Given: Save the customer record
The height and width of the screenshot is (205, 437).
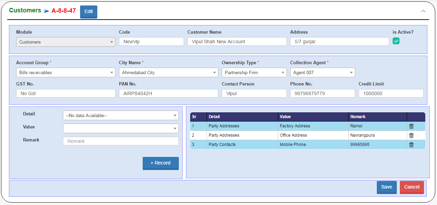Looking at the screenshot, I should pos(386,187).
